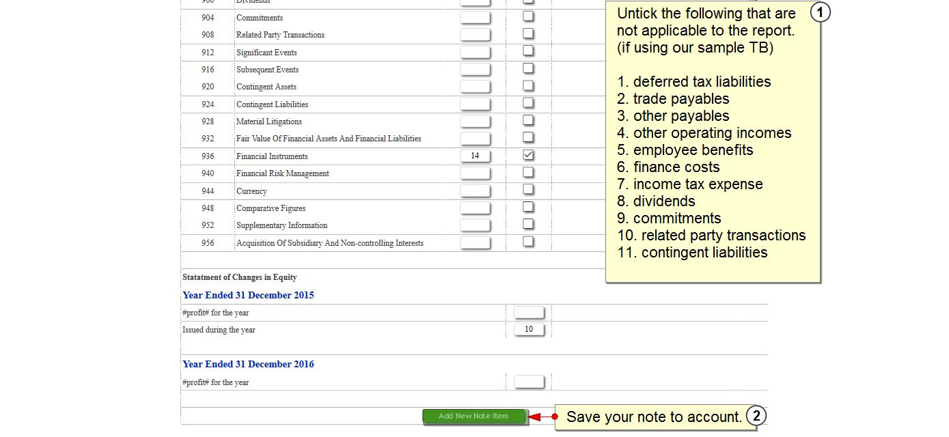Enable the Material Litigations checkbox

point(528,120)
